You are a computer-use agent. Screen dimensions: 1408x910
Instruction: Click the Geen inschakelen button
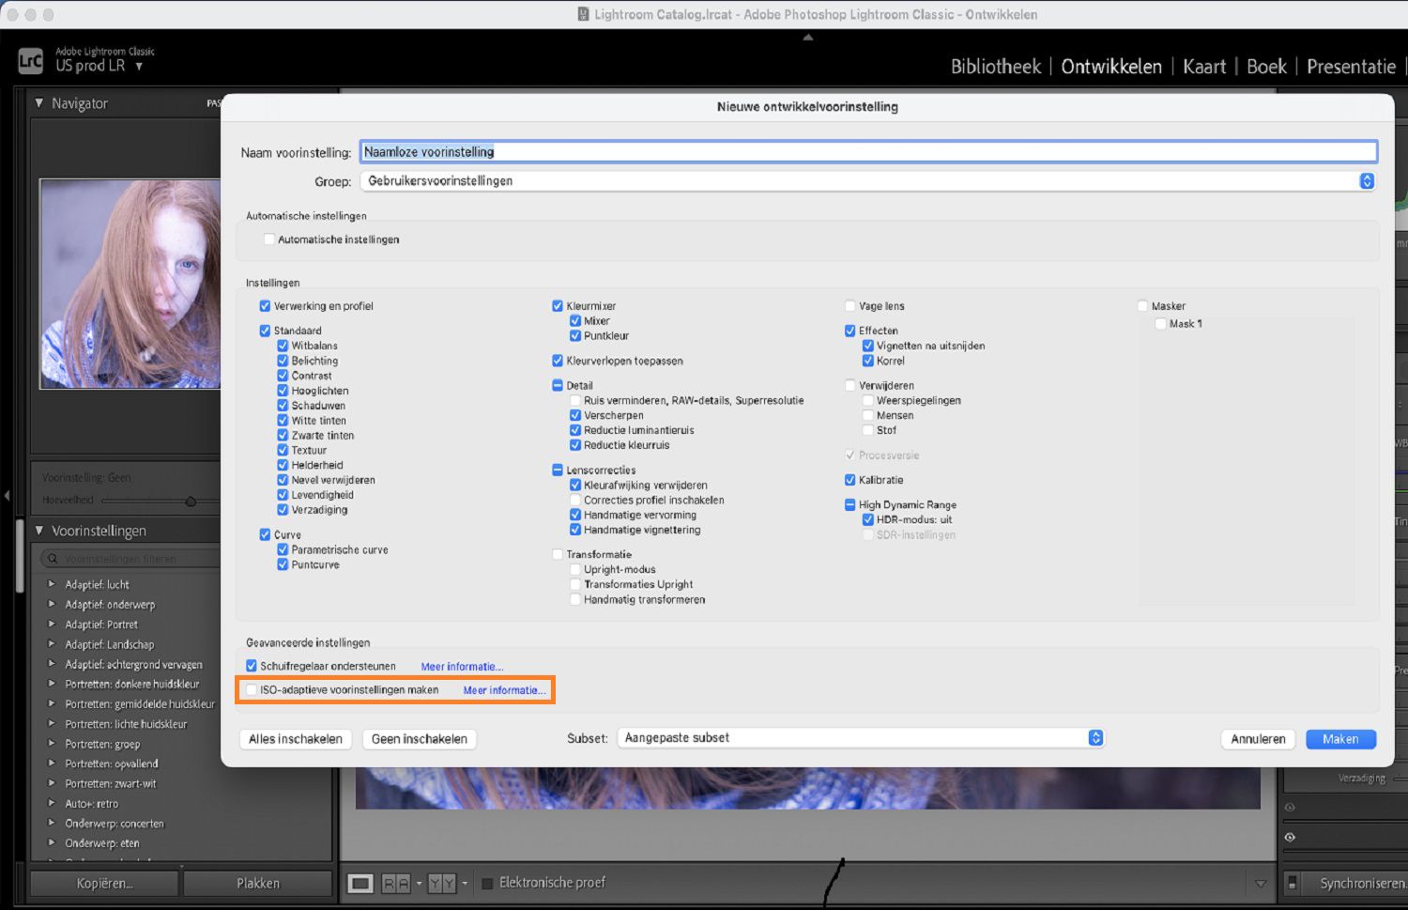[x=419, y=739]
